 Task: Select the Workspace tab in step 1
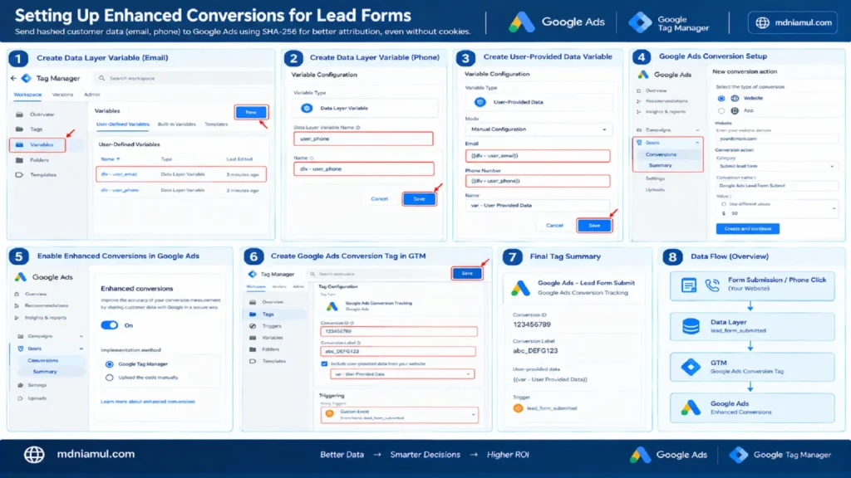click(x=27, y=95)
